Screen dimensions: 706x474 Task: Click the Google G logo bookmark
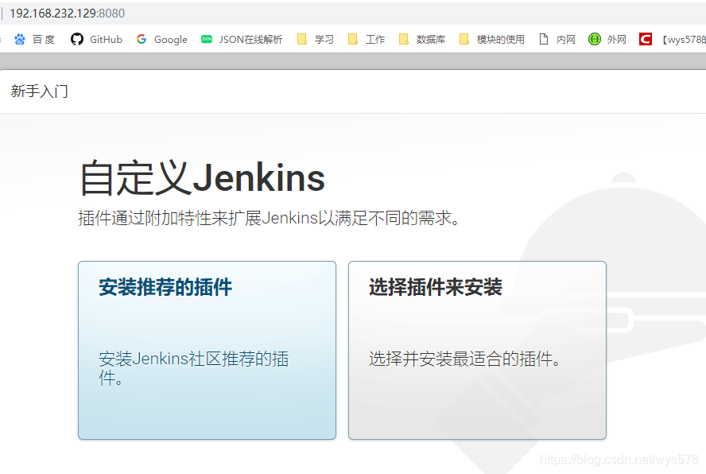point(142,39)
